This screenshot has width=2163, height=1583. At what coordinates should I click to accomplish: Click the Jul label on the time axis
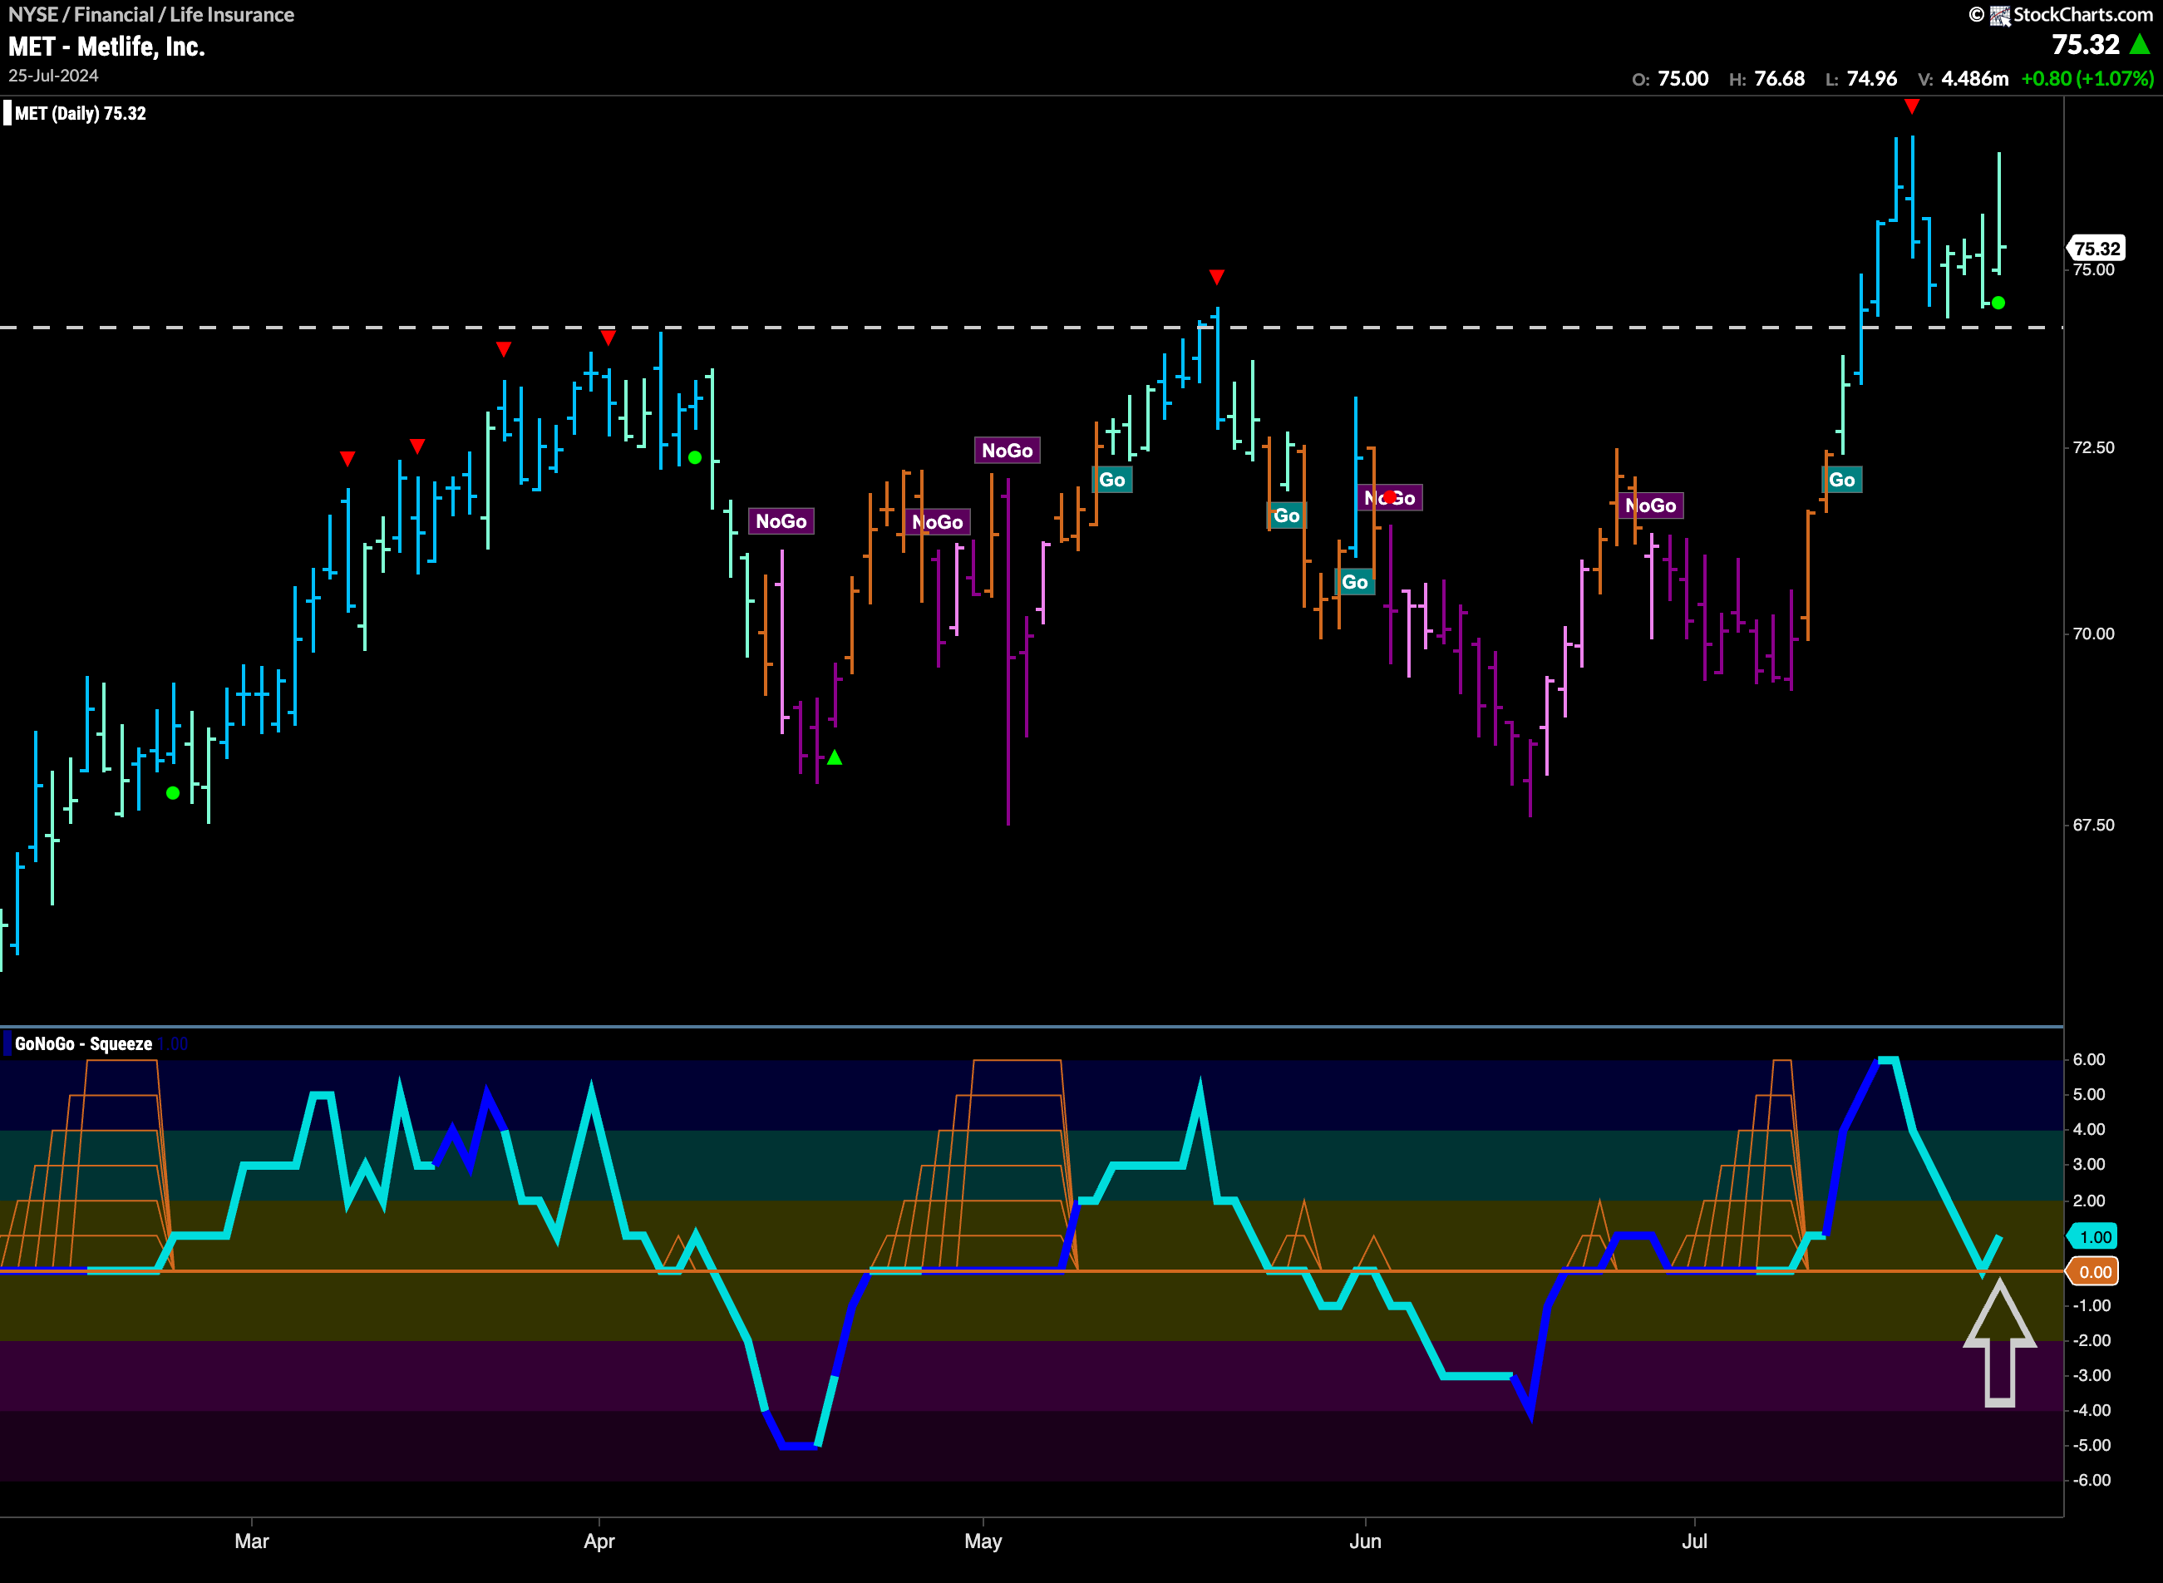(x=1695, y=1541)
